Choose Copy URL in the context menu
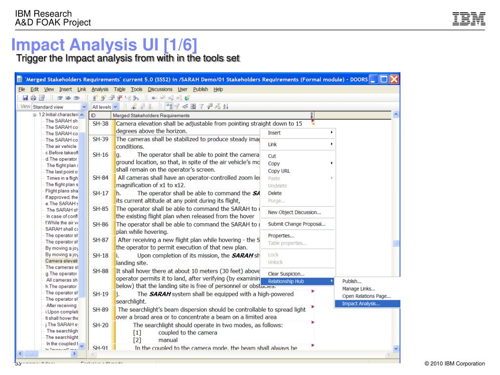This screenshot has width=500, height=375. 298,171
